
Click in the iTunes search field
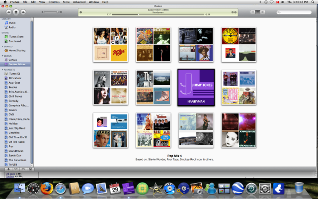294,12
